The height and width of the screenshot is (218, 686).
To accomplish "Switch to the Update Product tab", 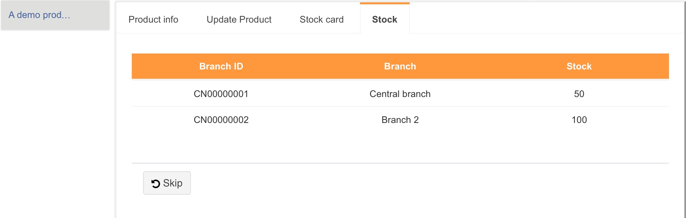I will (239, 20).
